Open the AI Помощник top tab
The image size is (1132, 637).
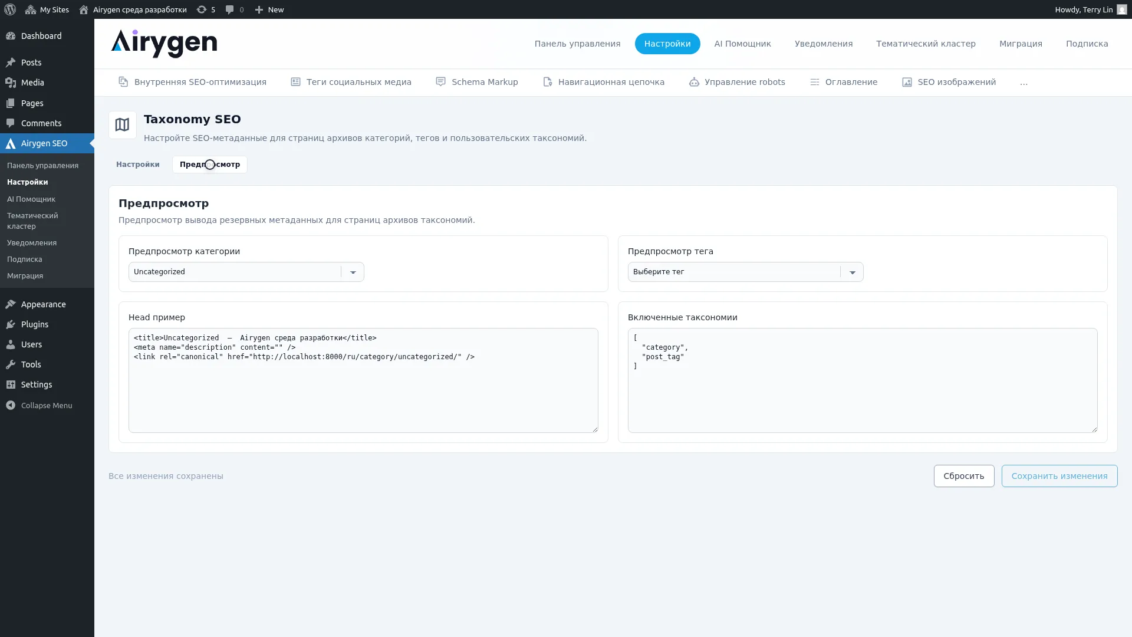742,44
